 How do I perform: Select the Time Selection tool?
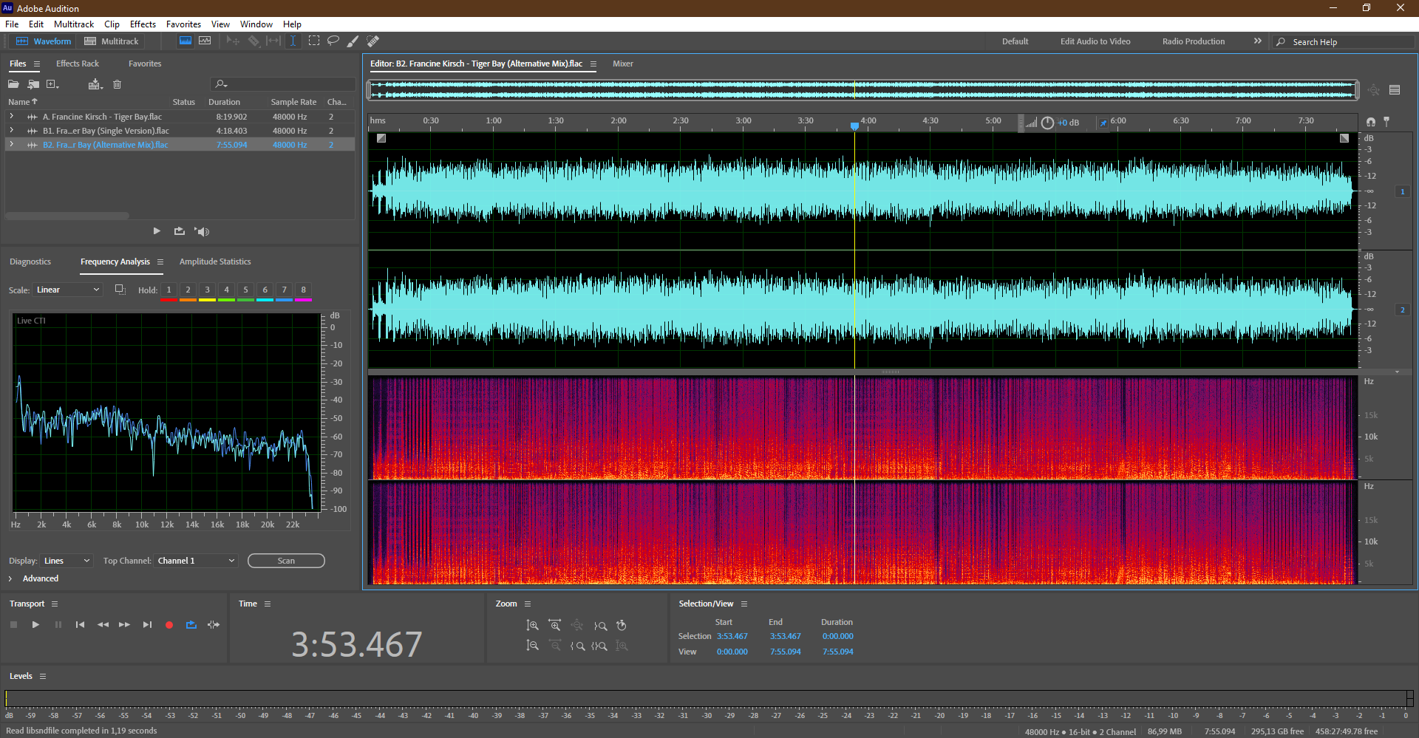coord(293,41)
